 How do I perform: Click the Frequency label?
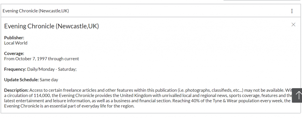(x=15, y=69)
